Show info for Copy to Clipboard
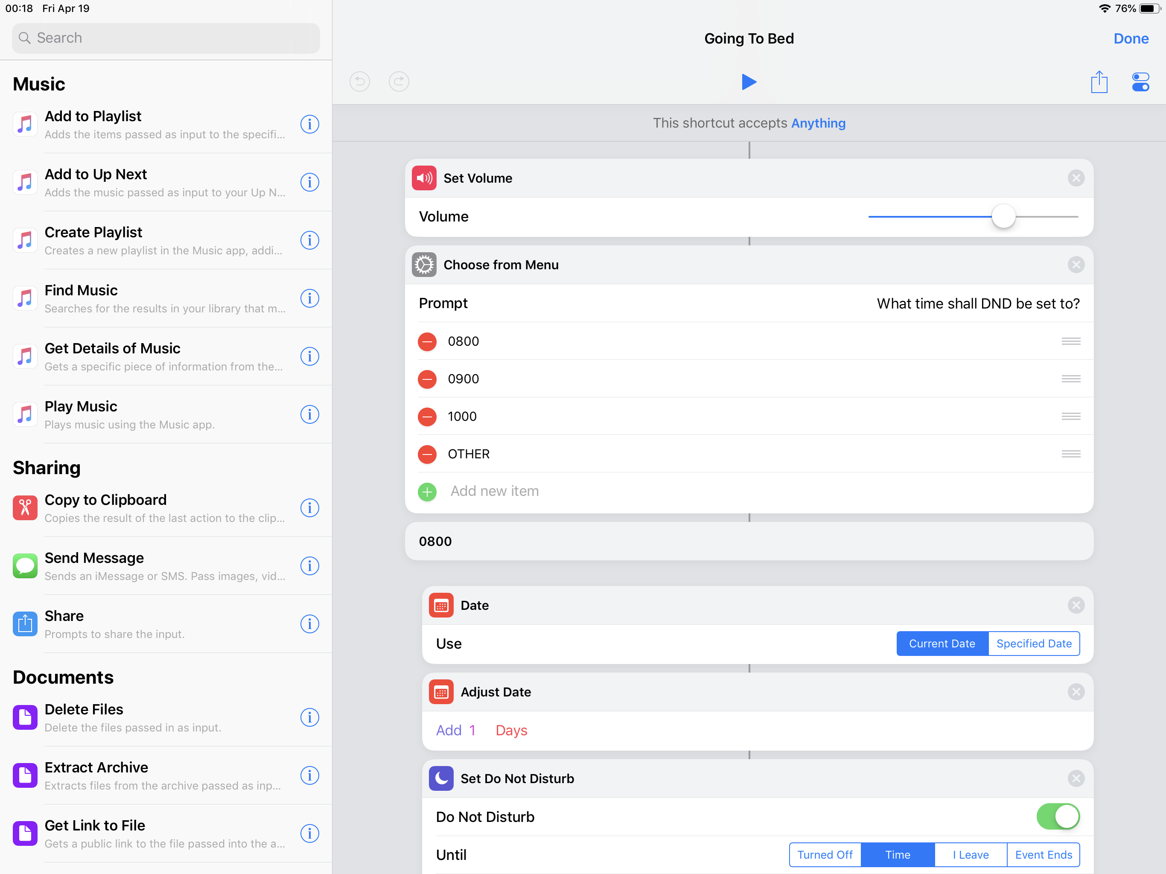The height and width of the screenshot is (874, 1166). [x=309, y=508]
